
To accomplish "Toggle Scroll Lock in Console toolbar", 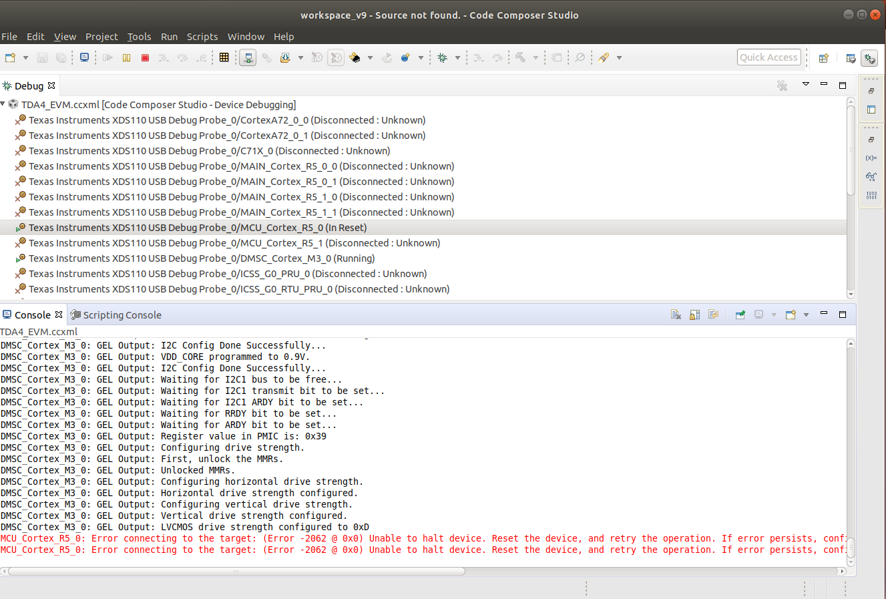I will 694,315.
